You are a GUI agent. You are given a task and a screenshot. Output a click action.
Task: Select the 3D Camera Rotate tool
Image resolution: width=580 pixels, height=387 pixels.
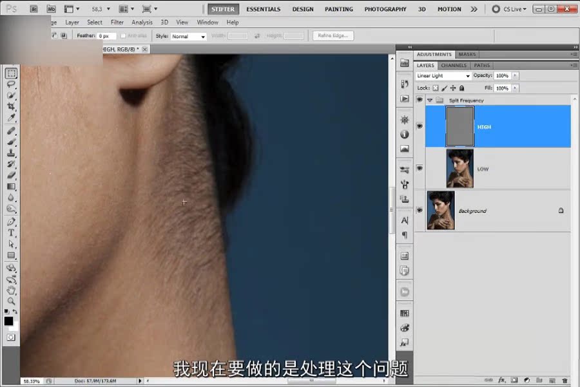11,279
